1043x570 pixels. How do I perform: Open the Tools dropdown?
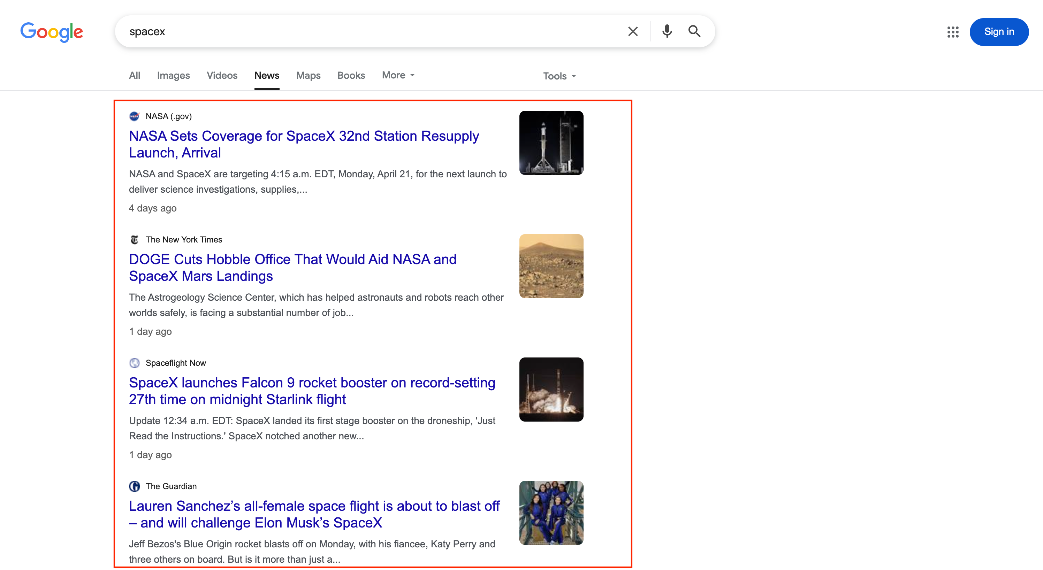click(x=559, y=76)
